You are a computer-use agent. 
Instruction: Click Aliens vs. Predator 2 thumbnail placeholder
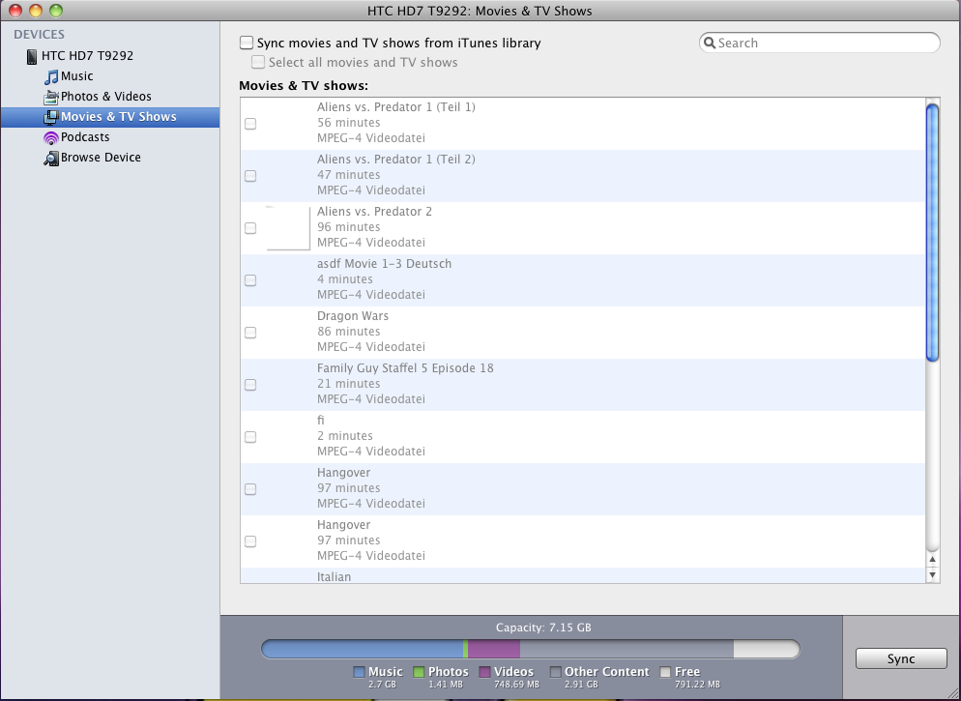(288, 228)
